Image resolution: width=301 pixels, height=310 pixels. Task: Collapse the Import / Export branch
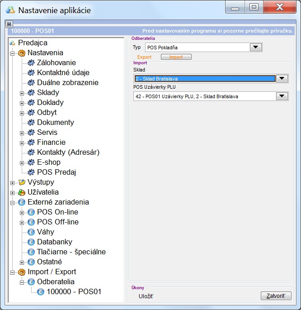[x=12, y=272]
